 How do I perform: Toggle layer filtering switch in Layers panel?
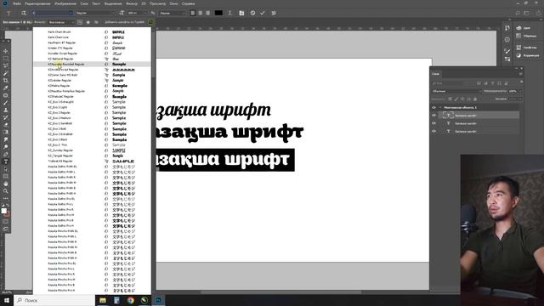click(x=521, y=82)
